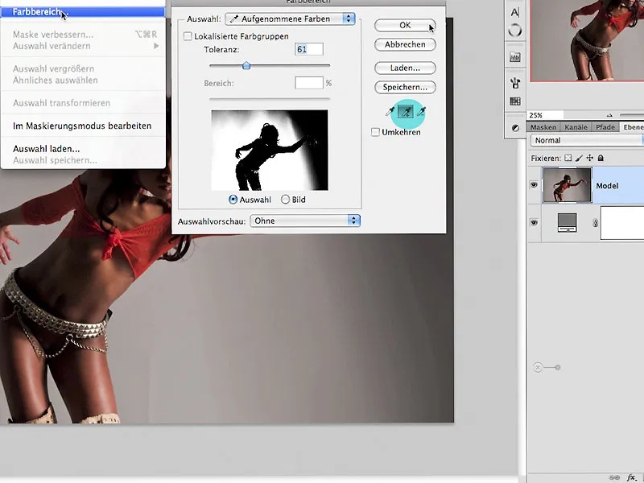Image resolution: width=644 pixels, height=483 pixels.
Task: Click the Bereich percentage field
Action: tap(309, 83)
